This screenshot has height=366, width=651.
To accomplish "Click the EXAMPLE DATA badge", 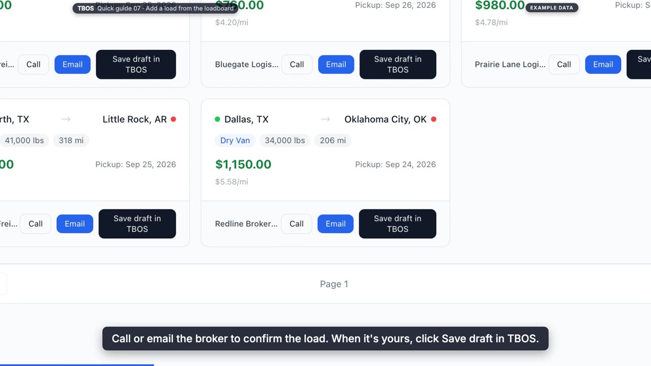I will 552,8.
